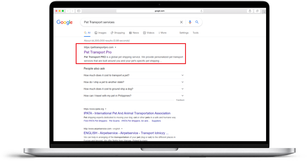This screenshot has height=161, width=307.
Task: Click the google.com address bar
Action: (x=159, y=11)
